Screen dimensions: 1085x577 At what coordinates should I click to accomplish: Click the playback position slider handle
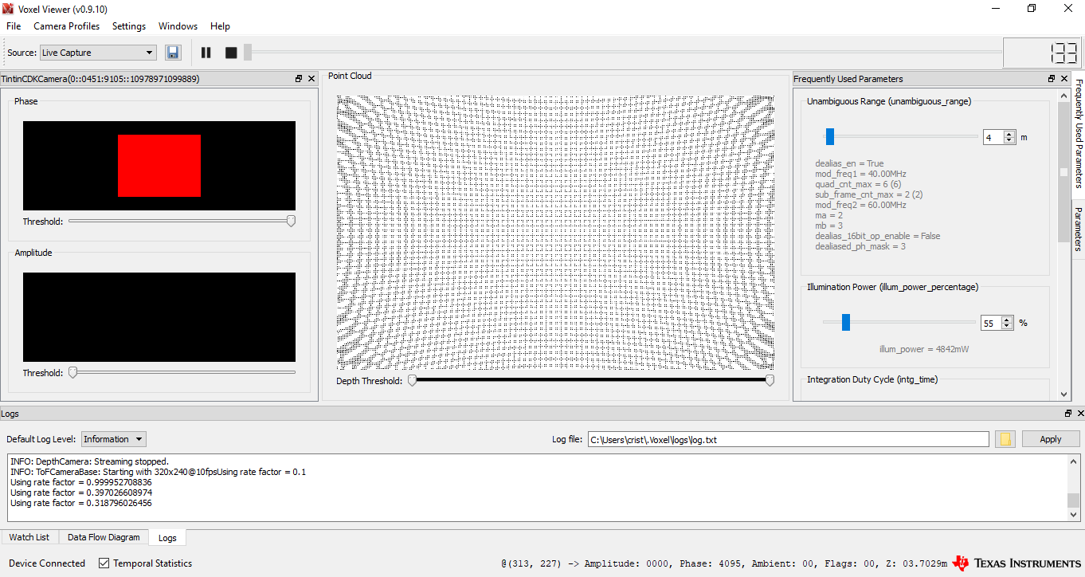(x=248, y=53)
